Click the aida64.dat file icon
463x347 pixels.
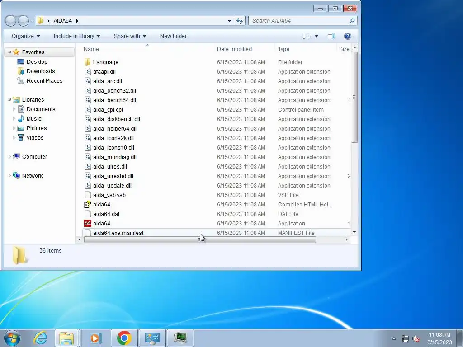click(x=87, y=214)
